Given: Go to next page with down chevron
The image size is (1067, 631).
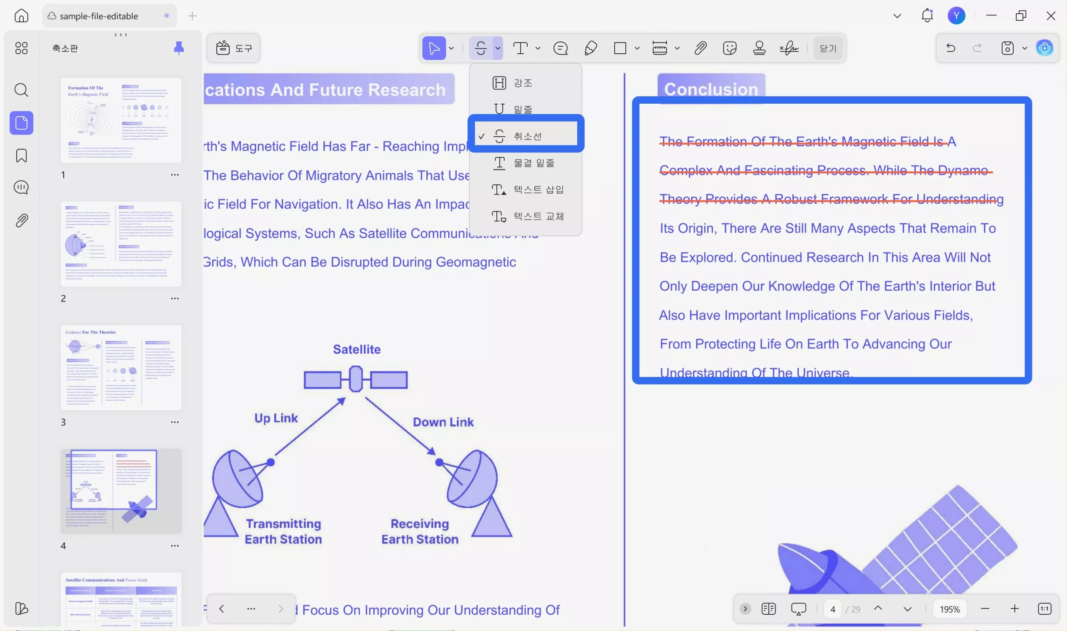Looking at the screenshot, I should (907, 609).
